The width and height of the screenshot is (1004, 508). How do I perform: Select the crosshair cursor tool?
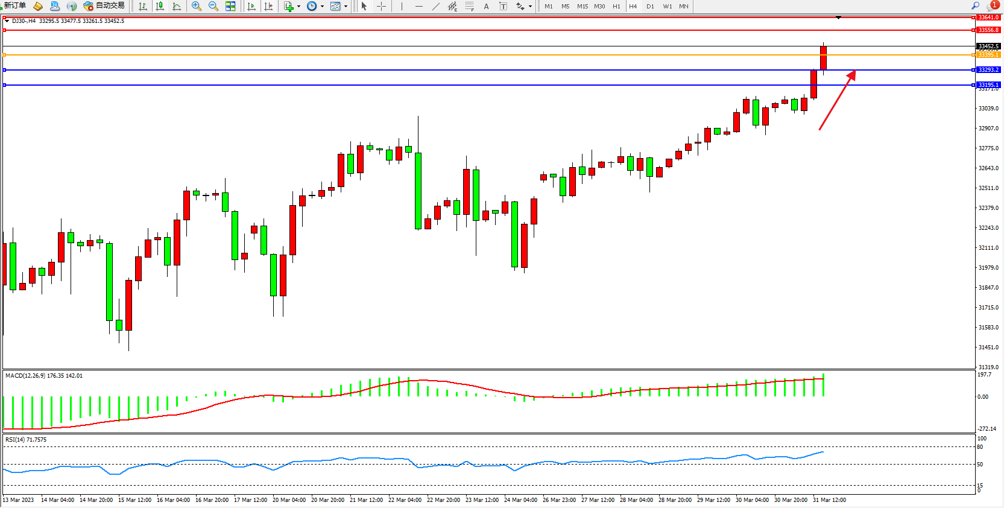pos(382,6)
